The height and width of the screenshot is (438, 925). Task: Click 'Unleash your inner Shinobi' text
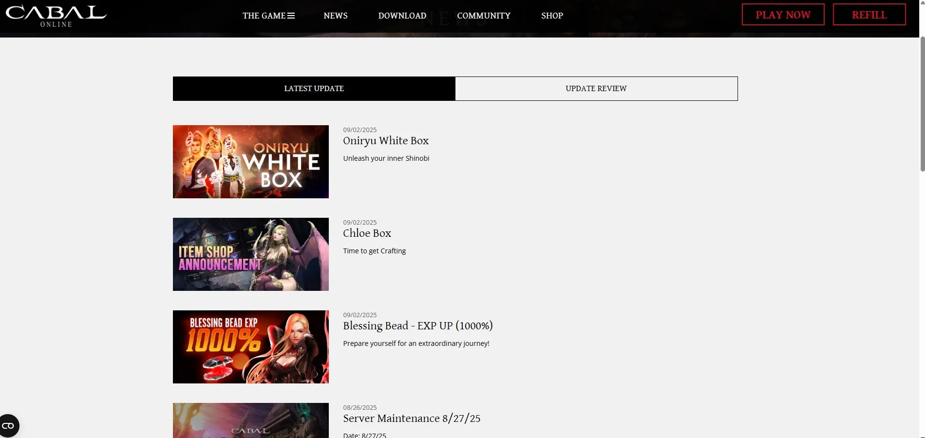click(386, 158)
